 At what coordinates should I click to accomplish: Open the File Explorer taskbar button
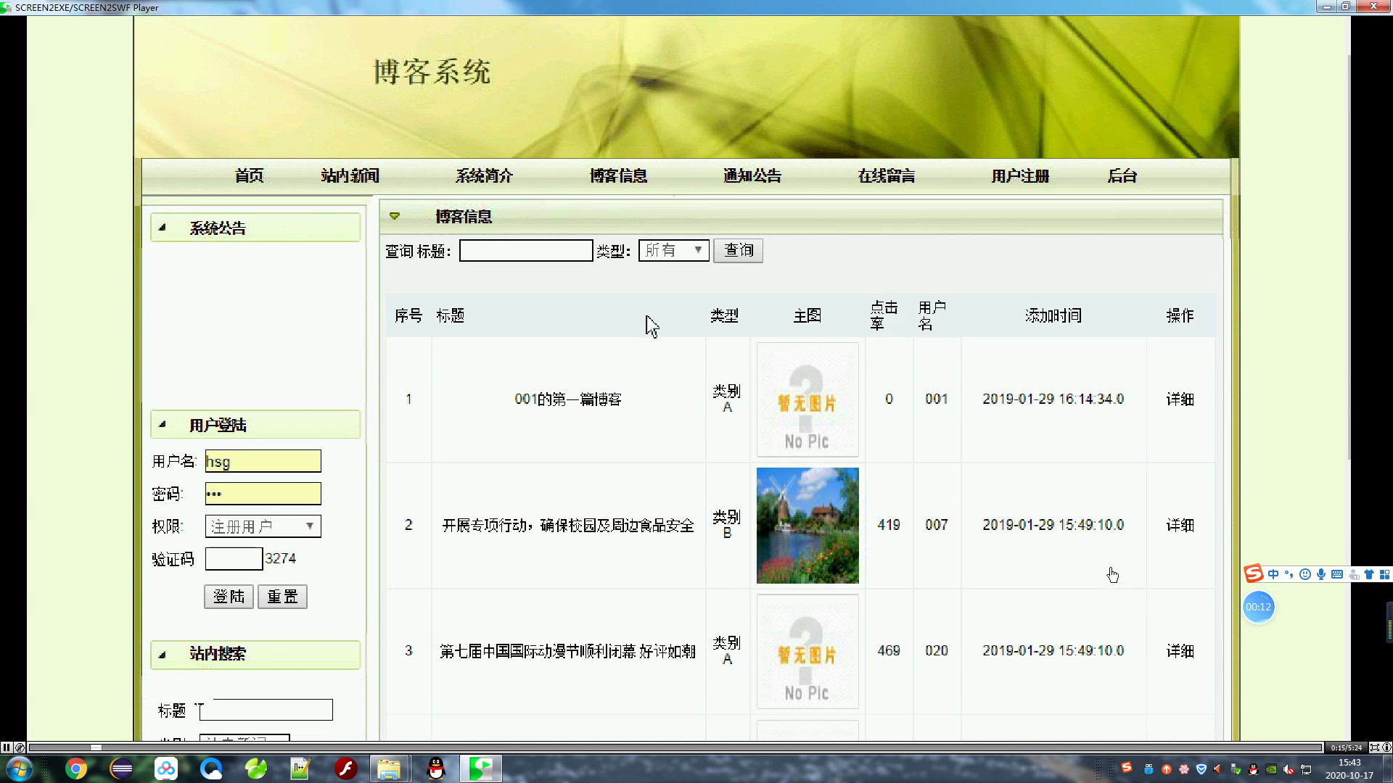(390, 768)
